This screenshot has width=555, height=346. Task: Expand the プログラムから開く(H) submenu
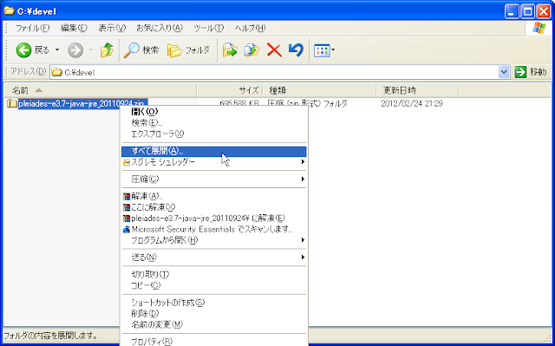(214, 240)
